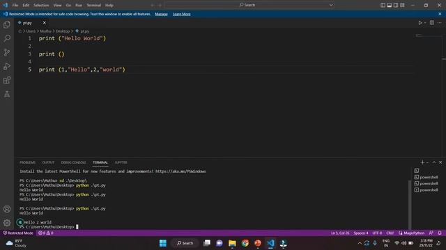Expand the new terminal launch profile dropdown
446x250 pixels.
click(x=427, y=162)
